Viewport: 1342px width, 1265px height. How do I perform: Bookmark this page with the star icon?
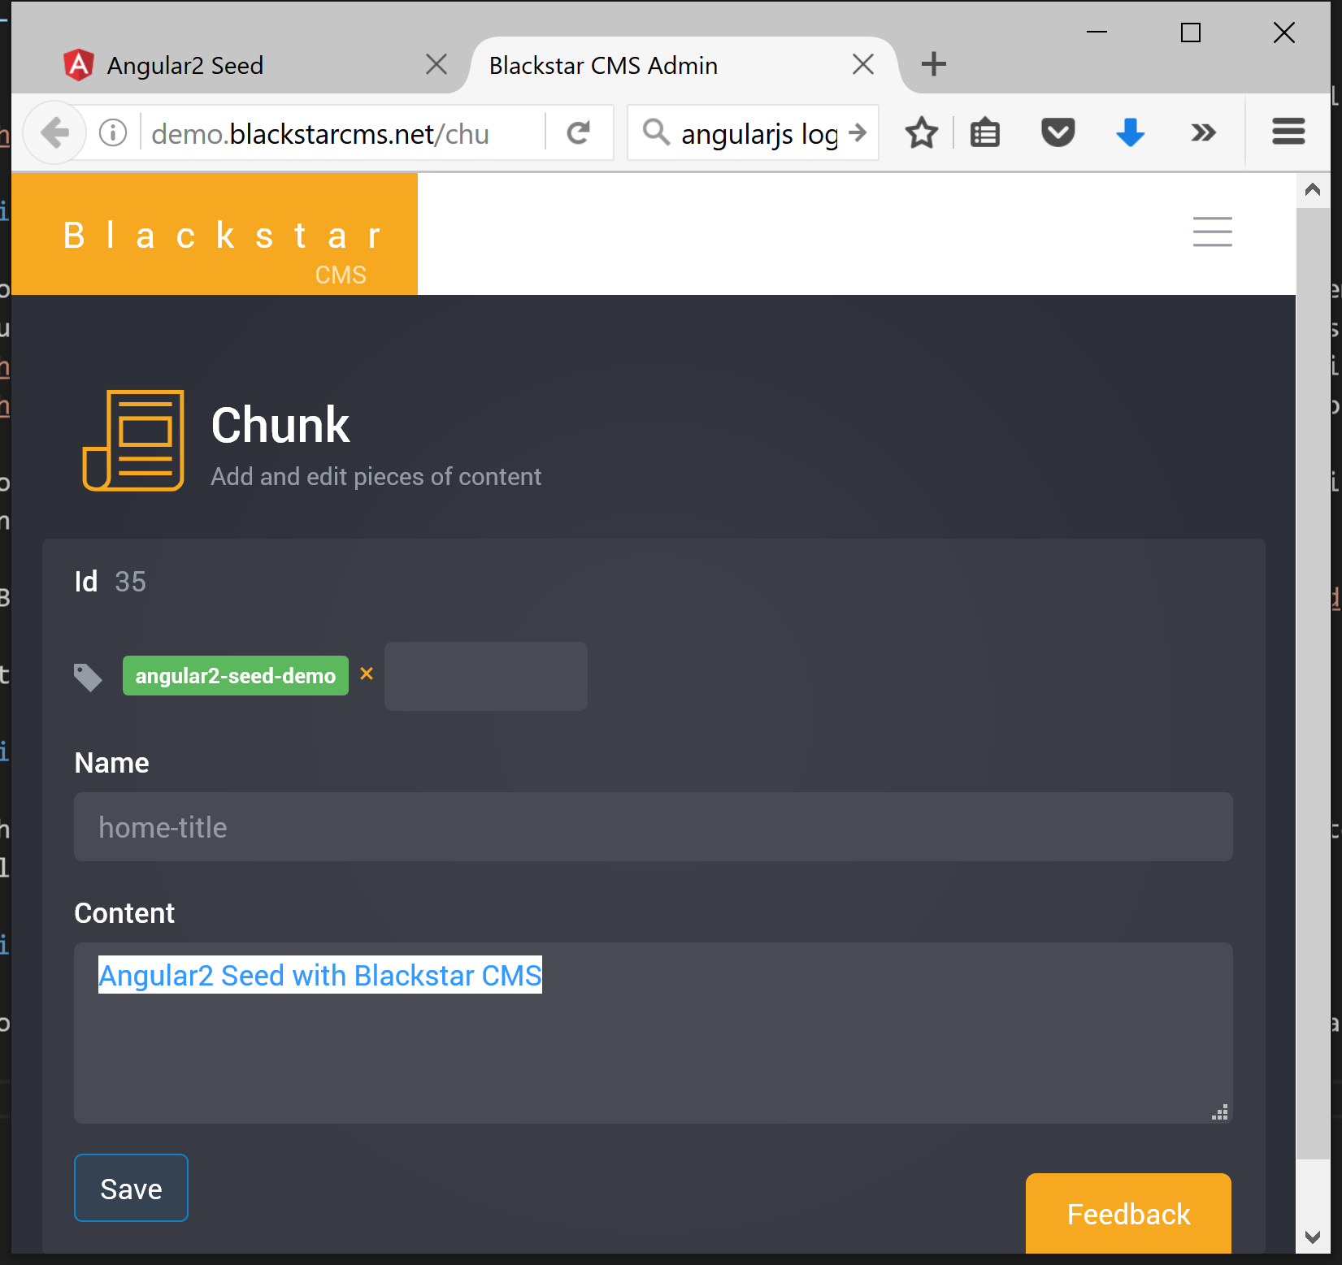click(922, 132)
